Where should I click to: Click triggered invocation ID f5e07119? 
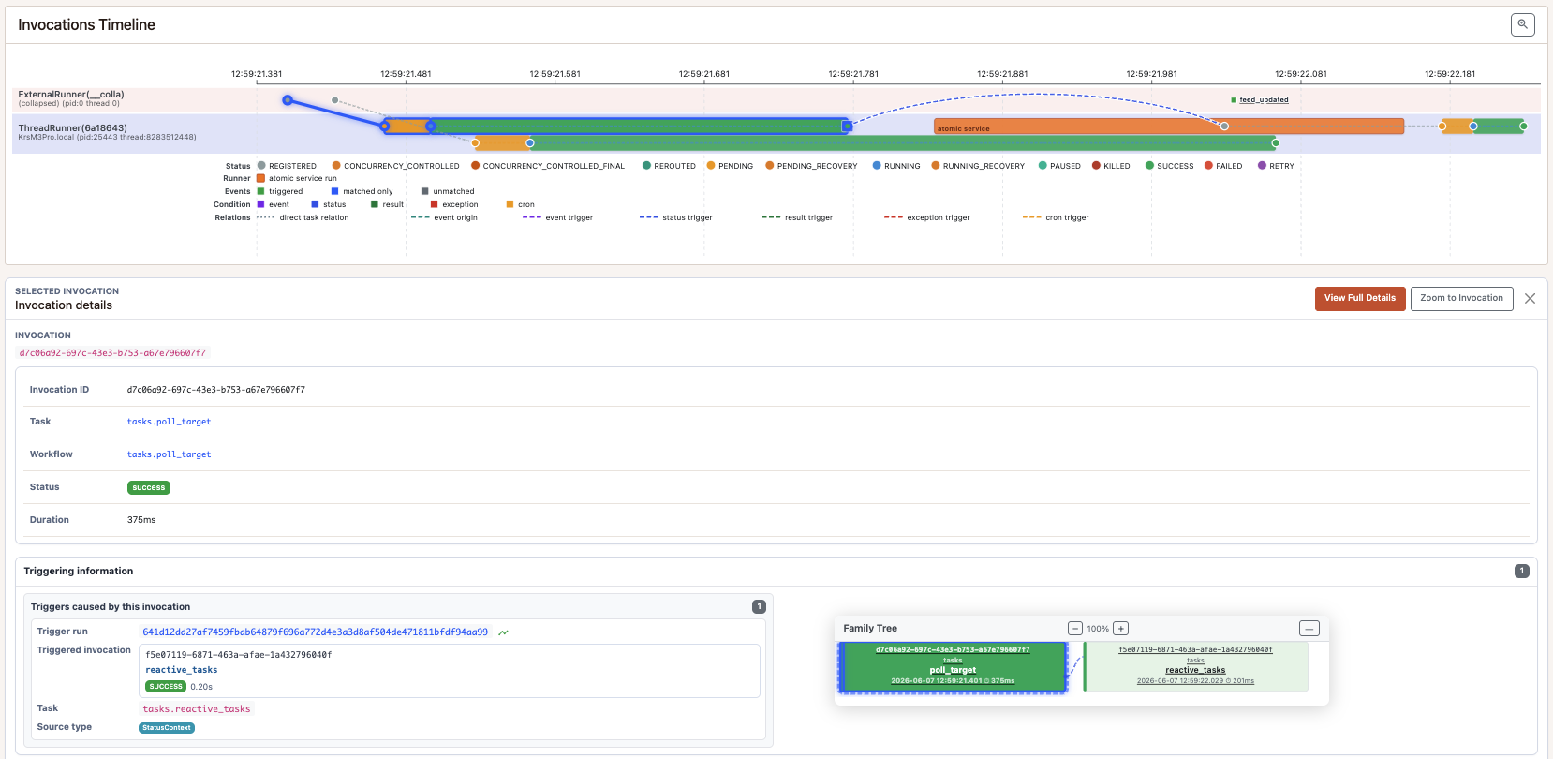click(x=239, y=655)
